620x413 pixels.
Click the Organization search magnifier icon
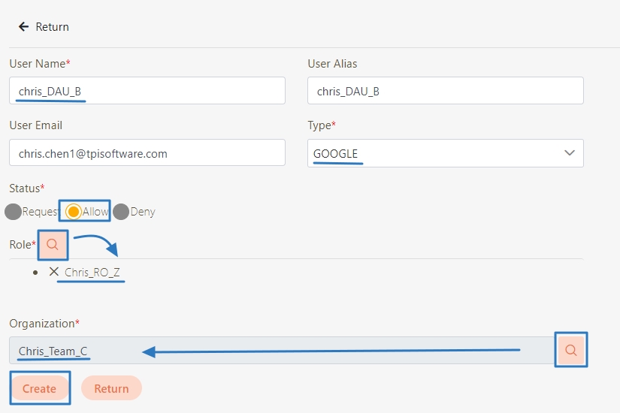pyautogui.click(x=570, y=350)
